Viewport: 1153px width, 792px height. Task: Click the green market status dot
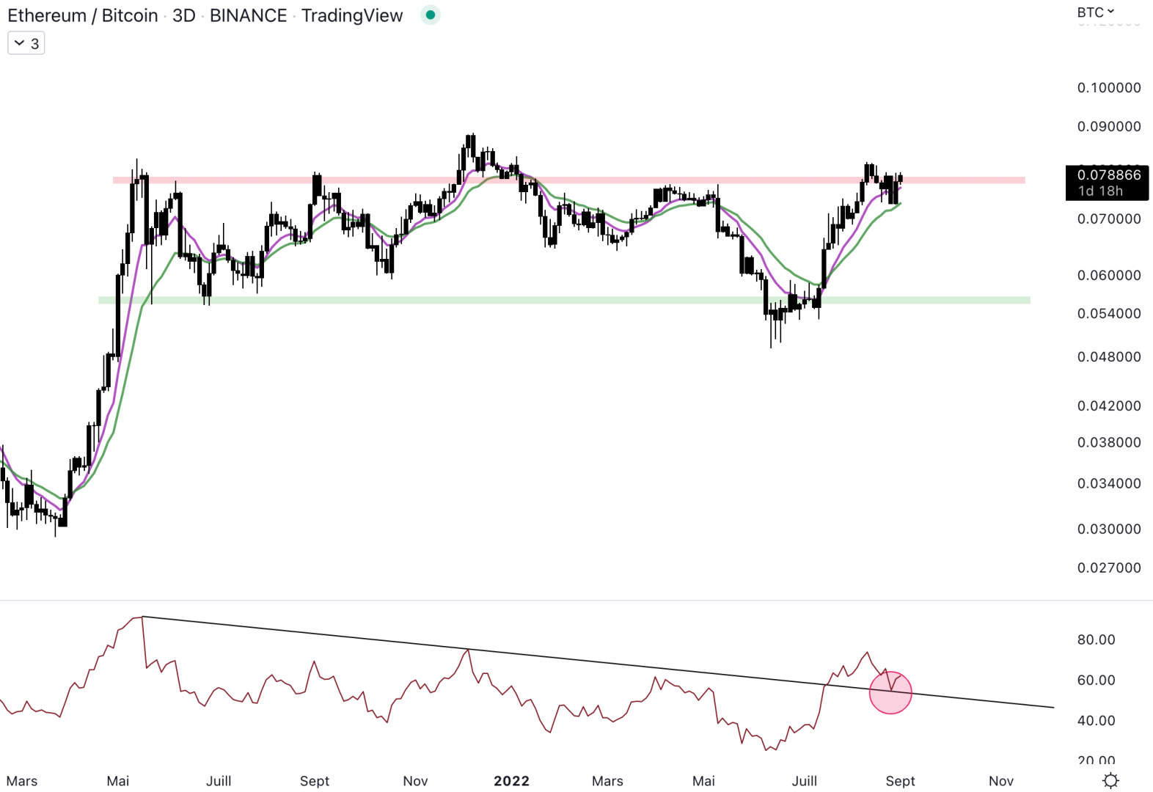[x=431, y=15]
